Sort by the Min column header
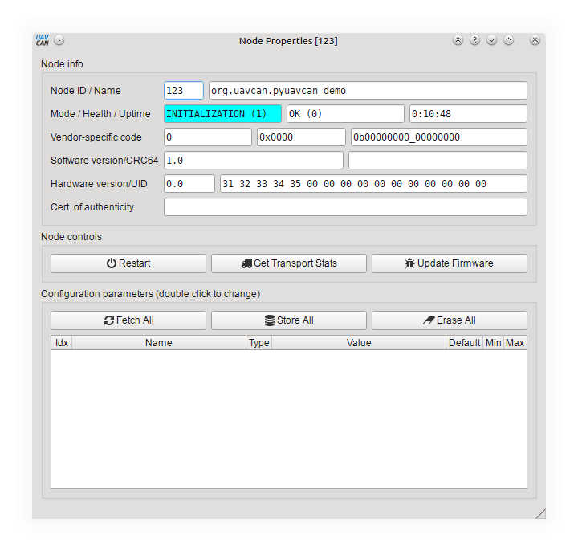578x551 pixels. (493, 343)
